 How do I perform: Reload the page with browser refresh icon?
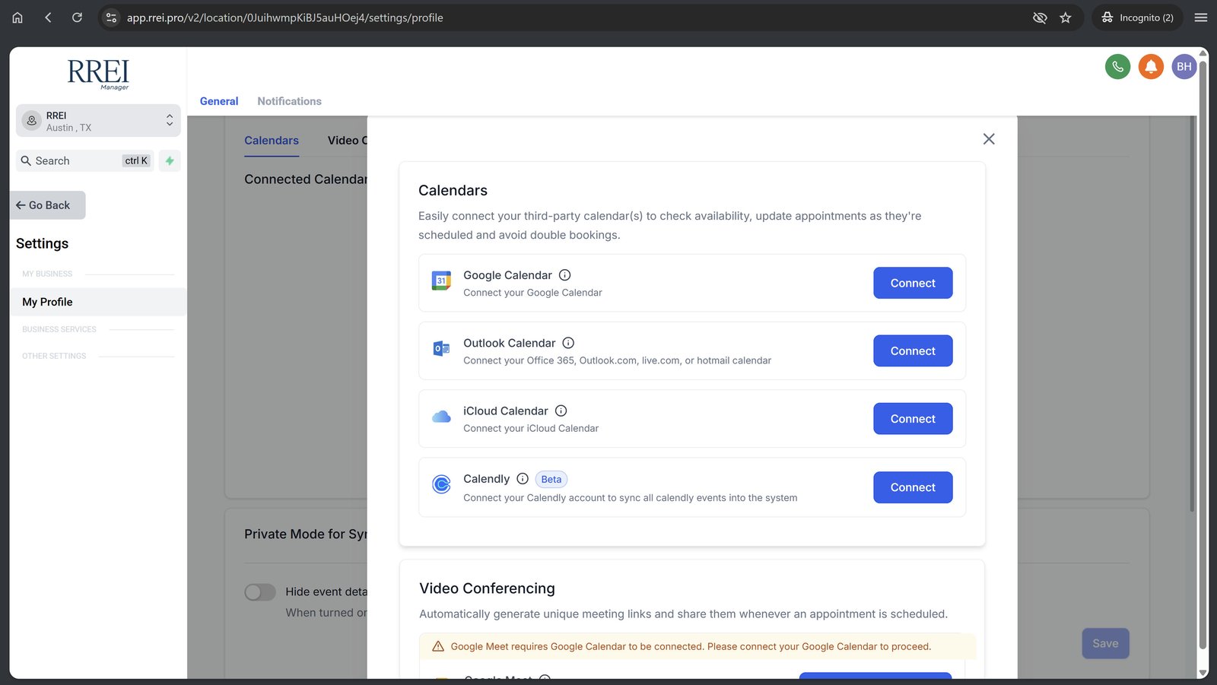click(77, 17)
